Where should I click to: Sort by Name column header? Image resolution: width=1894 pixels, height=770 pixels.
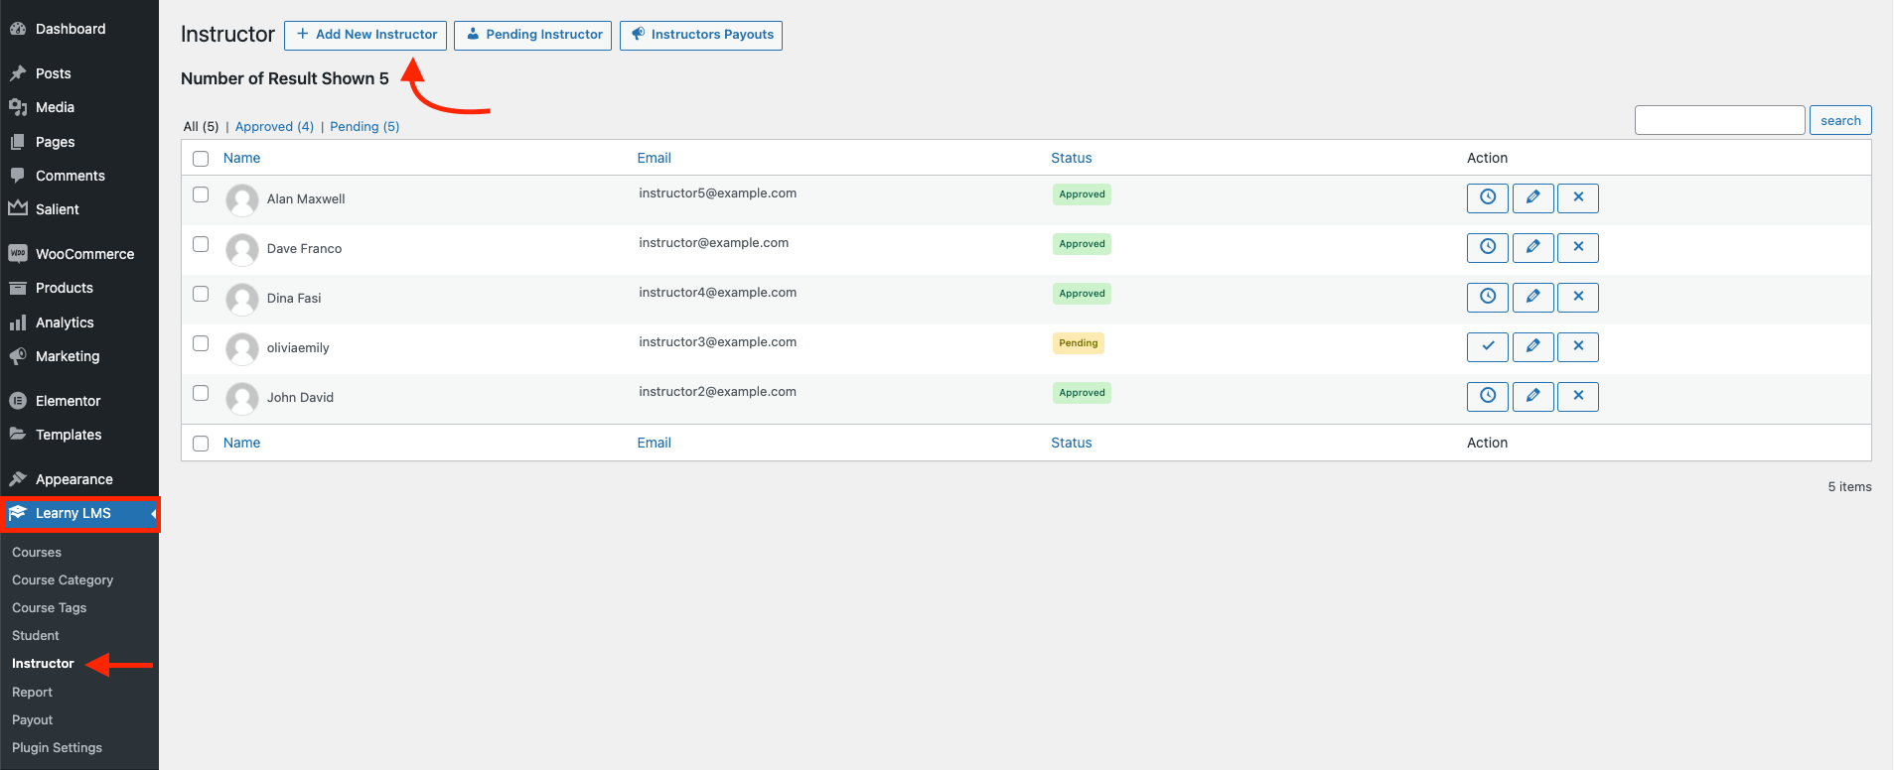point(241,158)
